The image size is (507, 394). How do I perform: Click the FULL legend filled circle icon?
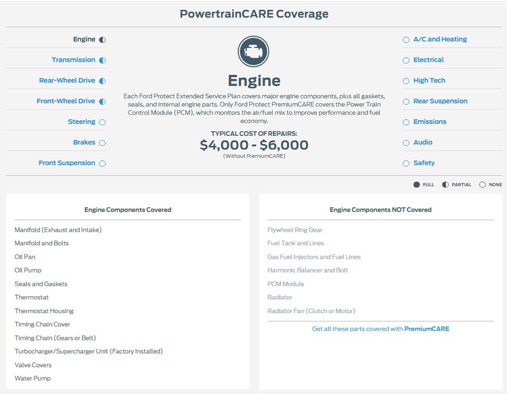[417, 185]
